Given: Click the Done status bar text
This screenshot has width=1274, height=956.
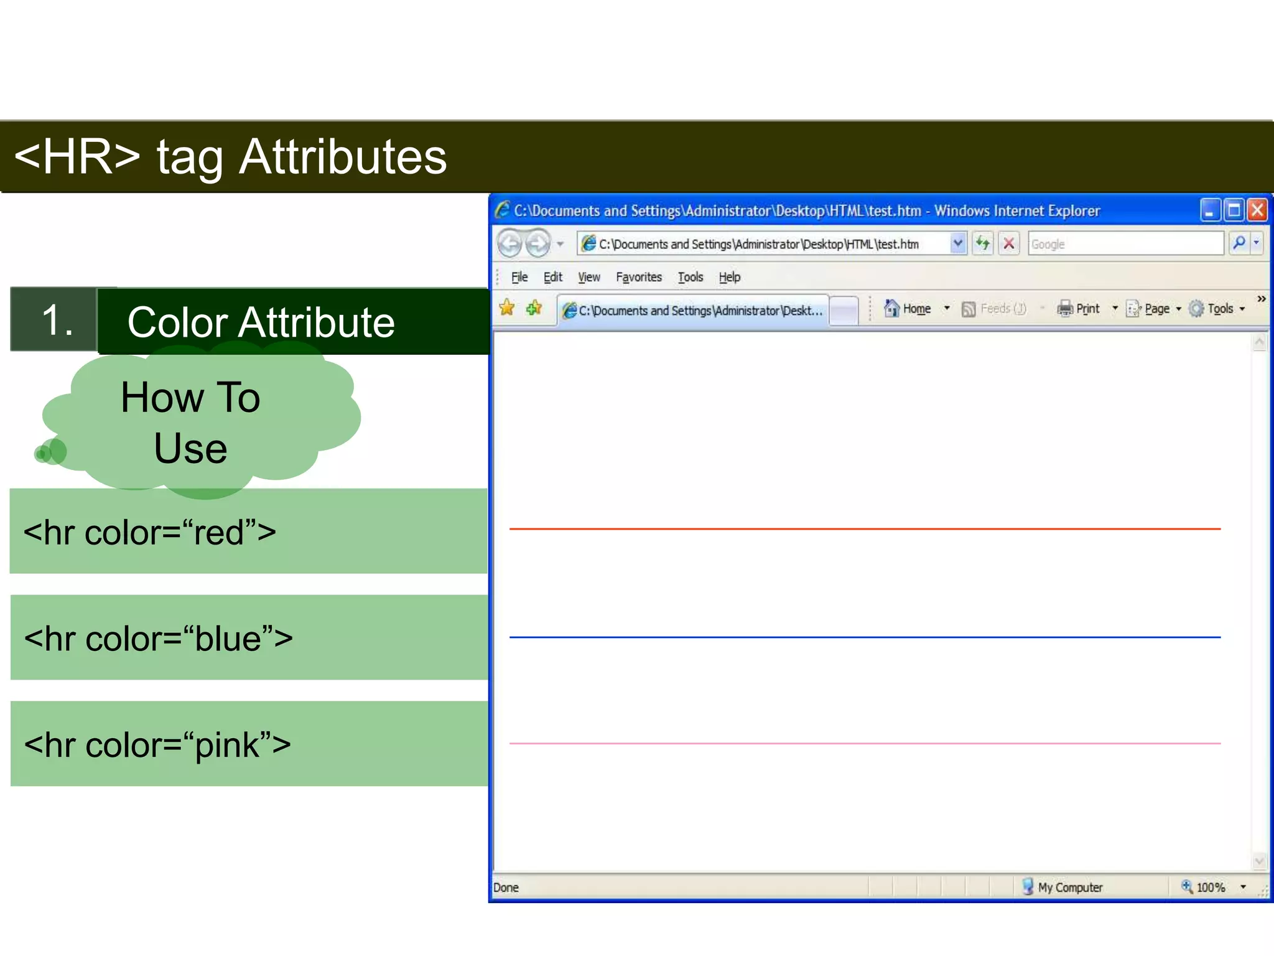Looking at the screenshot, I should [x=506, y=888].
